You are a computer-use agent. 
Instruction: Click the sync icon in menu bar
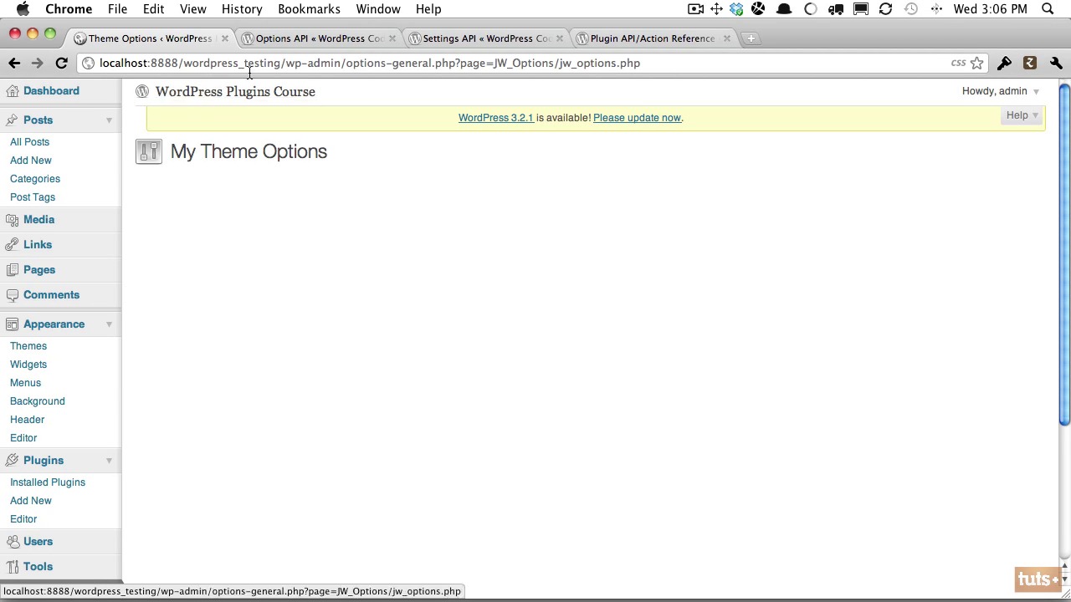[x=885, y=8]
